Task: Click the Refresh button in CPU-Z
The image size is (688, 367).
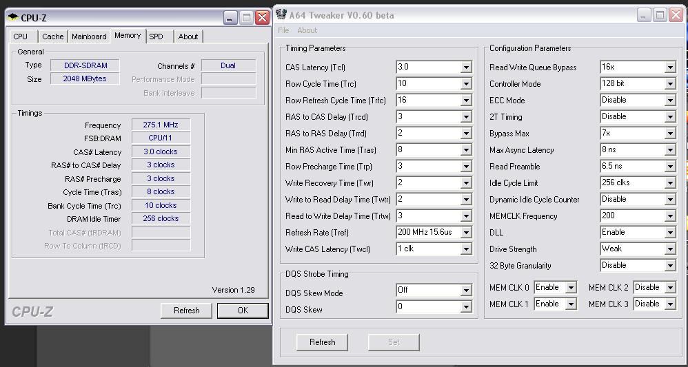Action: [187, 311]
